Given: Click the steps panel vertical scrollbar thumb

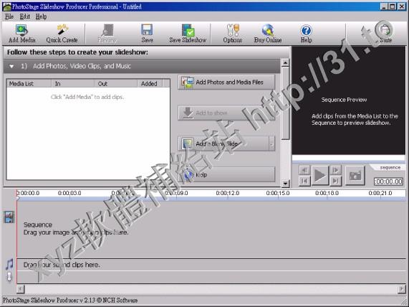Looking at the screenshot, I should (285, 103).
